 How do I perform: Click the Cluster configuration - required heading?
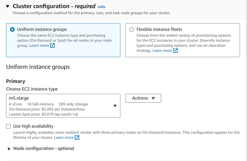pyautogui.click(x=54, y=6)
